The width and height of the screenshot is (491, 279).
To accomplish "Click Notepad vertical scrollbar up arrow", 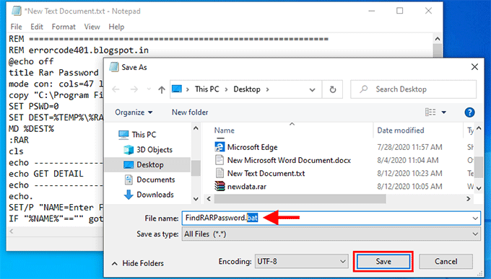I will 438,39.
